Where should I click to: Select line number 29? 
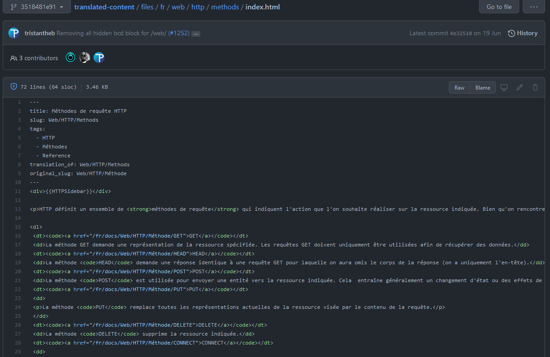[18, 352]
